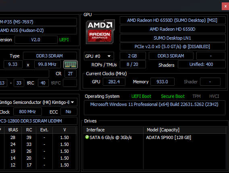Click the V2.0 BIOS version field
Screen dimensions: 229x173
(36, 40)
